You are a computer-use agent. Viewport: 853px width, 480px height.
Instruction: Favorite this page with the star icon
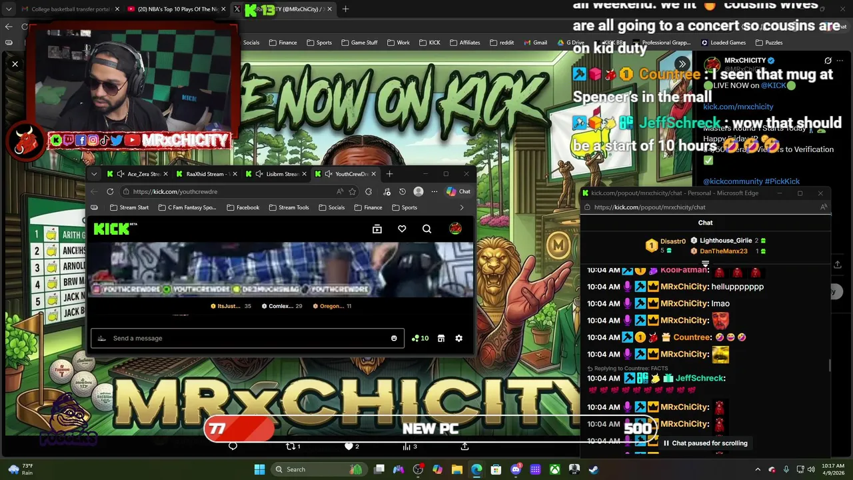pyautogui.click(x=353, y=191)
